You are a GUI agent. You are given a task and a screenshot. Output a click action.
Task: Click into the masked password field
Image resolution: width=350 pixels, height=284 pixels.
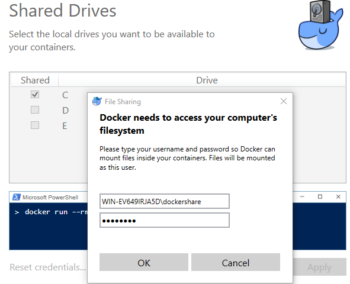pos(165,220)
